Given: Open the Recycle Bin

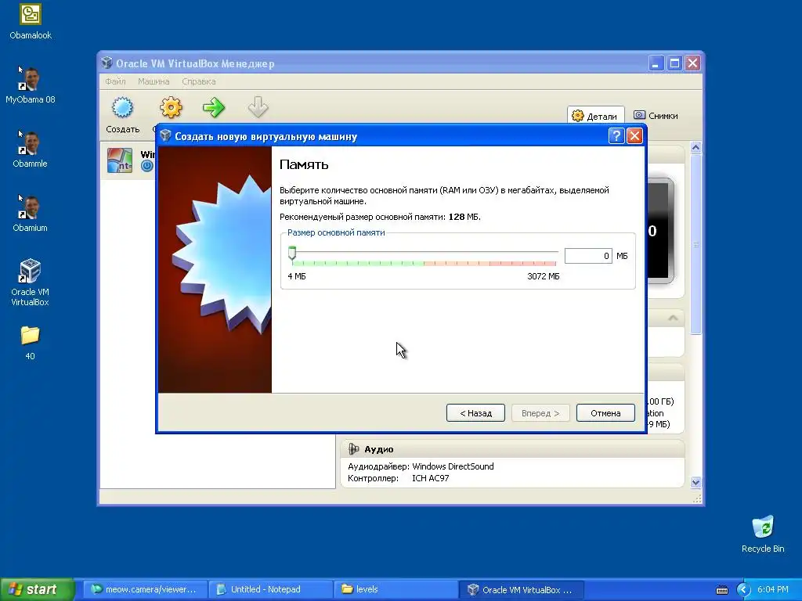Looking at the screenshot, I should click(x=763, y=534).
